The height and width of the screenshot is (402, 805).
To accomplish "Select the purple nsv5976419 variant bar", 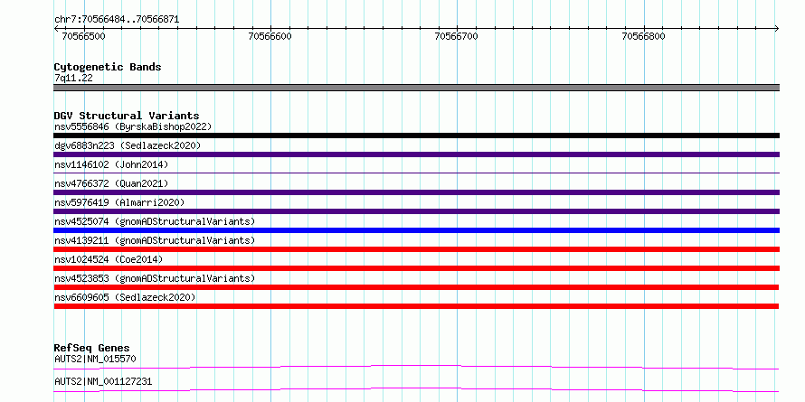I will point(416,211).
